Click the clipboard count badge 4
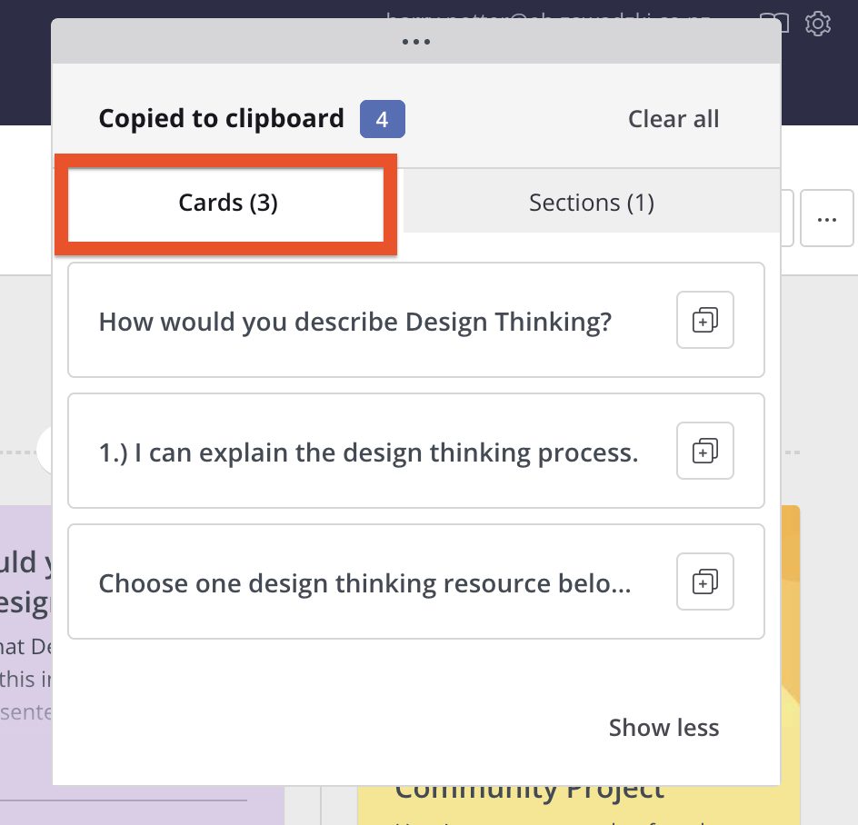The width and height of the screenshot is (858, 825). [x=382, y=119]
